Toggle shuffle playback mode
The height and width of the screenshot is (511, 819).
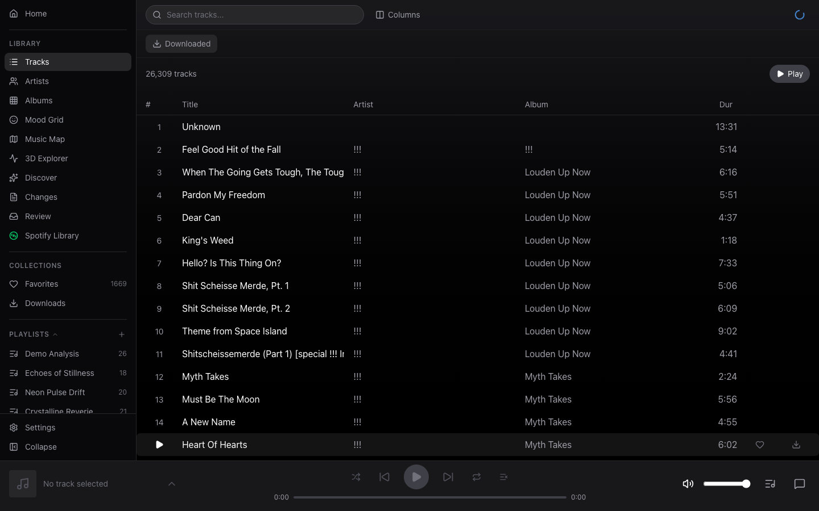coord(356,477)
